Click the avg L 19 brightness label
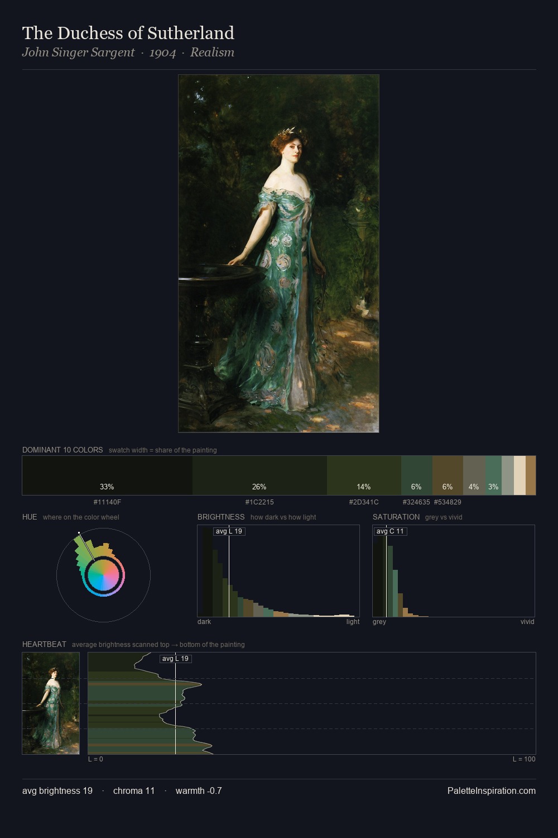Viewport: 558px width, 838px height. 229,531
